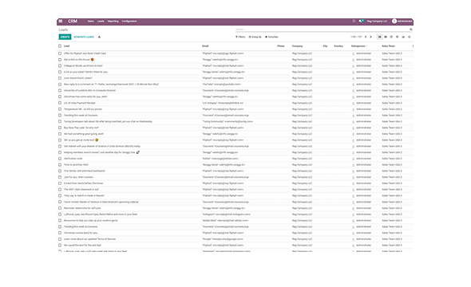Click the search magnifier icon
Viewport: 471px width, 287px height.
(x=411, y=29)
